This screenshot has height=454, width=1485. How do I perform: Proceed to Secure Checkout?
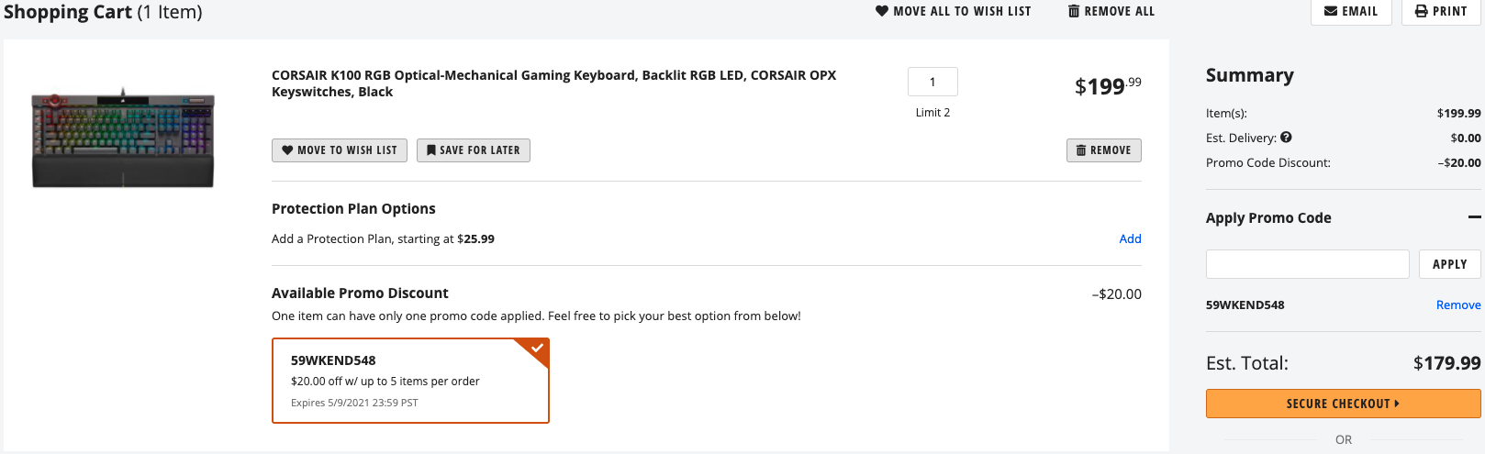click(x=1342, y=404)
